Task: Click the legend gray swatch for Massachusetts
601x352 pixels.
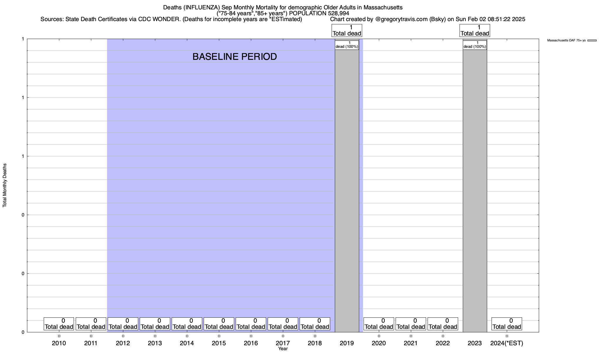Action: tap(592, 40)
